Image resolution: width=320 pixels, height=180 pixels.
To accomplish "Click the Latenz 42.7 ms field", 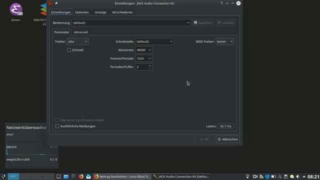I will click(225, 126).
